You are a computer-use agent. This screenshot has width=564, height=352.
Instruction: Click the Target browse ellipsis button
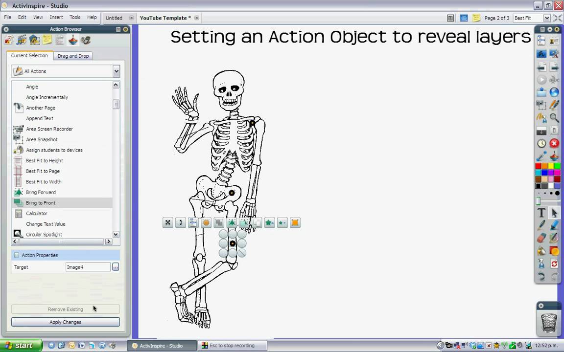pyautogui.click(x=116, y=267)
